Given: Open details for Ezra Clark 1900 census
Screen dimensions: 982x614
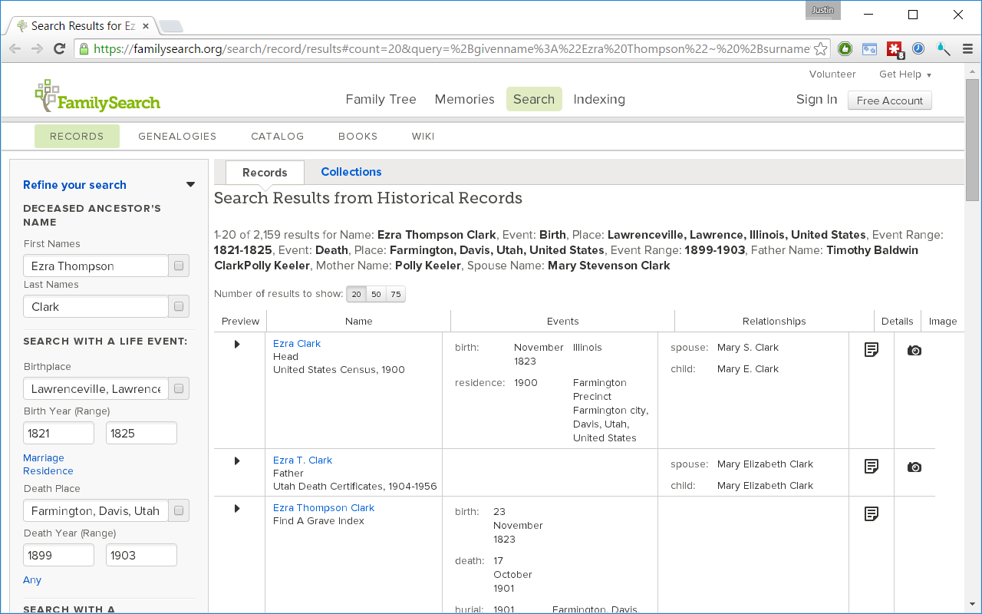Looking at the screenshot, I should pos(872,350).
